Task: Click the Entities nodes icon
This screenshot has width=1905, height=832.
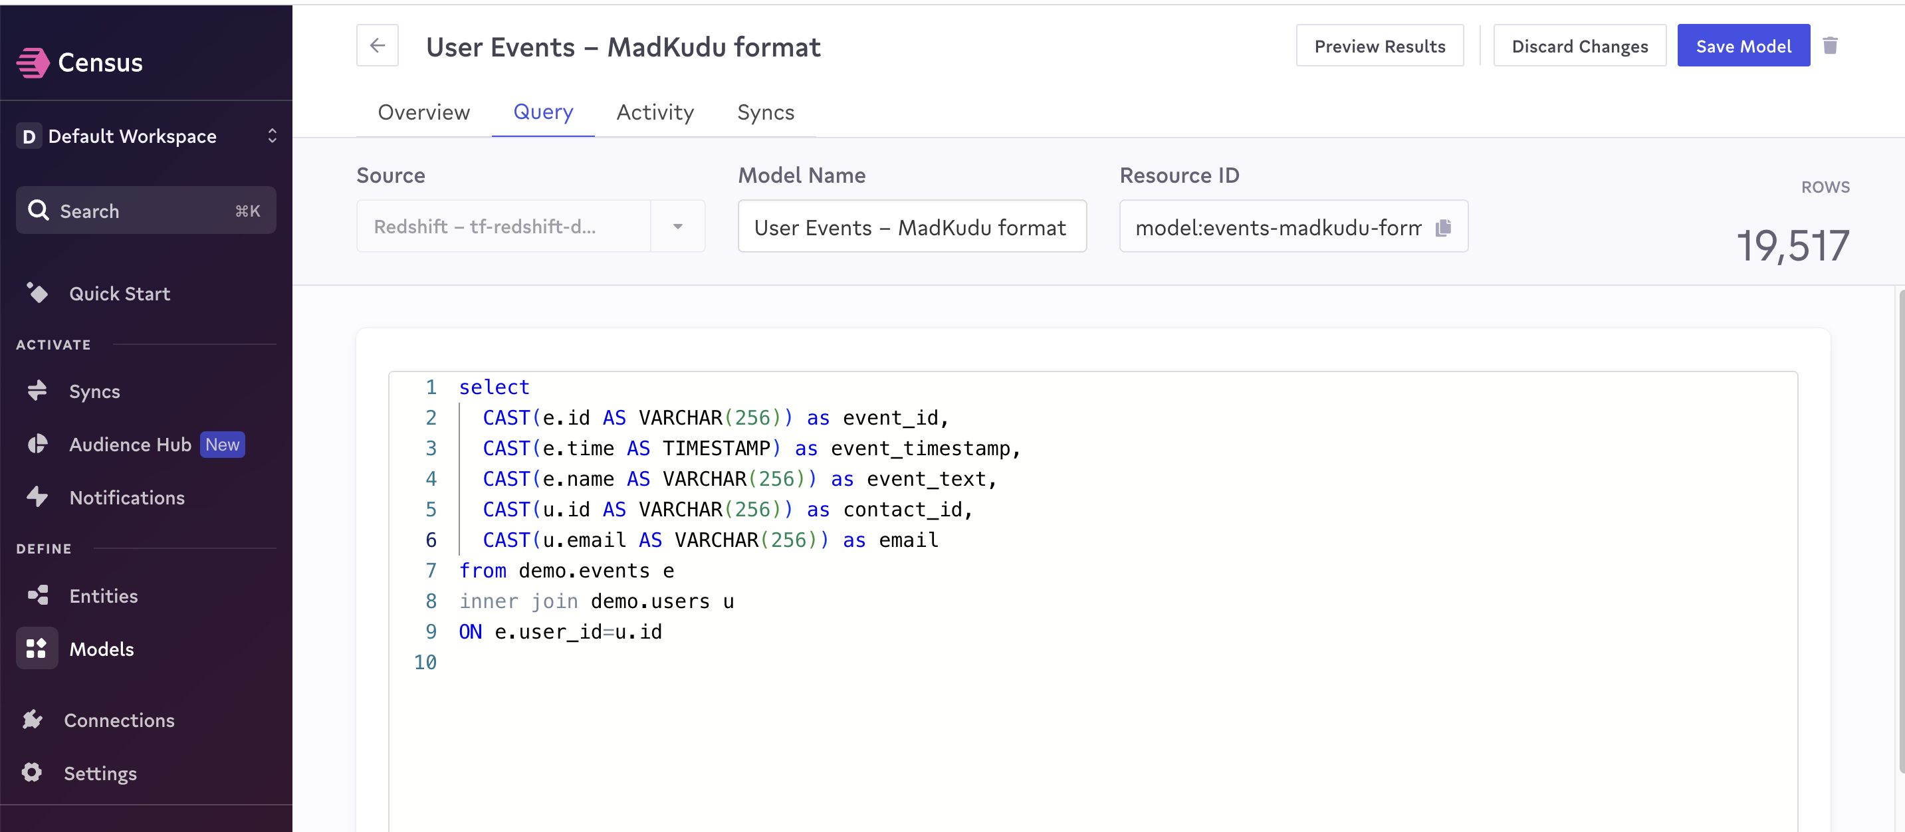Action: 37,595
